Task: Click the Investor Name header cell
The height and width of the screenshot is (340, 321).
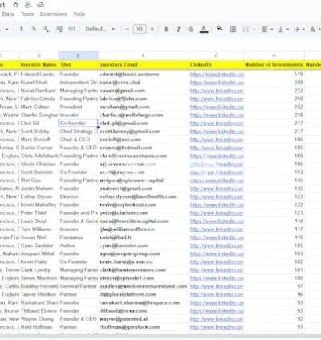Action: point(39,64)
